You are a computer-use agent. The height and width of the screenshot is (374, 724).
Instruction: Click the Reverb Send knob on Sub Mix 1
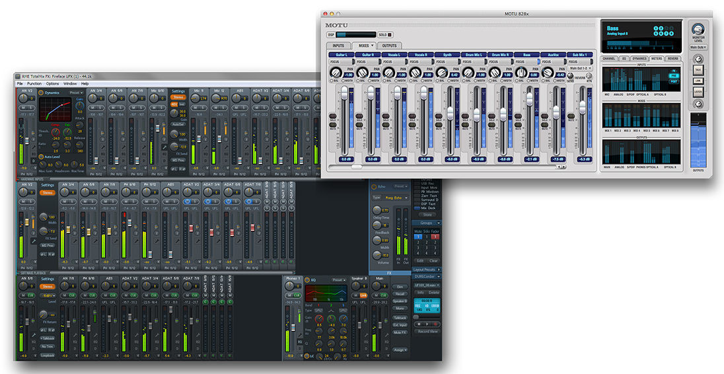570,76
